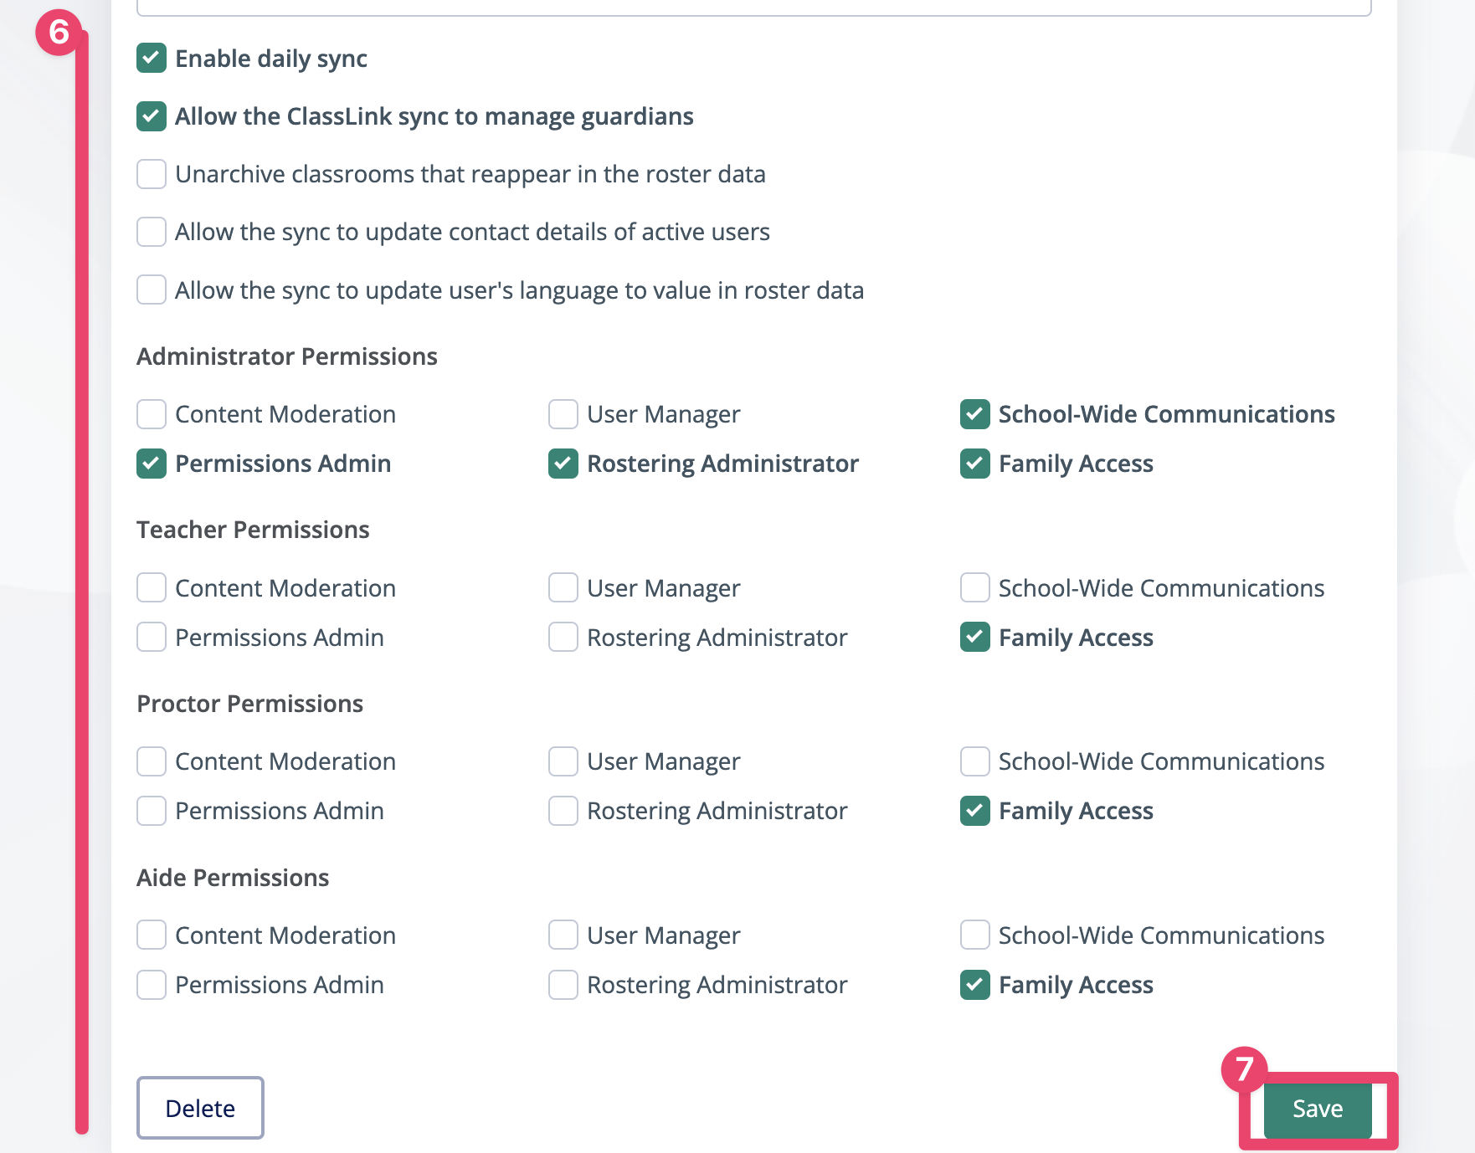
Task: Uncheck Enable daily sync
Action: click(152, 59)
